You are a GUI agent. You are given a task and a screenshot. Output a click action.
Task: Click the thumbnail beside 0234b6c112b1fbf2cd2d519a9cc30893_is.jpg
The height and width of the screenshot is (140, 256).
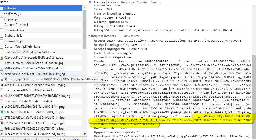pos(2,58)
